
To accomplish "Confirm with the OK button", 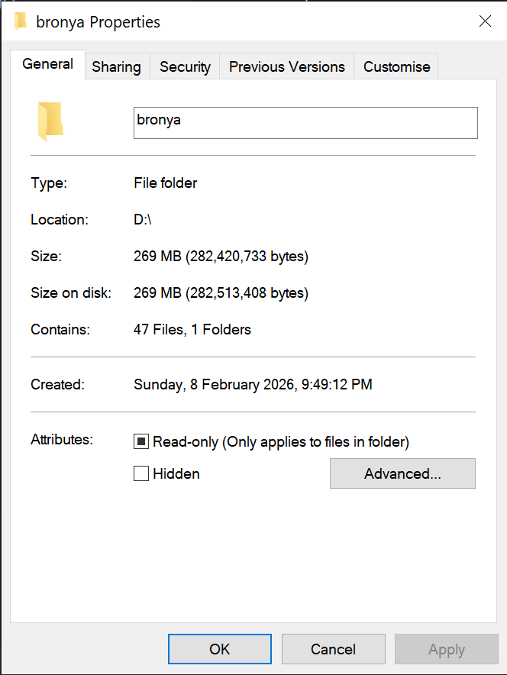I will 219,649.
